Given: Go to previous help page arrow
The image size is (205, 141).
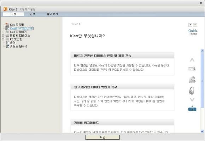Looking at the screenshot, I should [190, 25].
